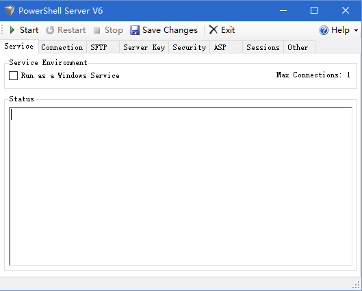Expand the Help dropdown arrow
Screen dimensions: 362x291
click(356, 30)
